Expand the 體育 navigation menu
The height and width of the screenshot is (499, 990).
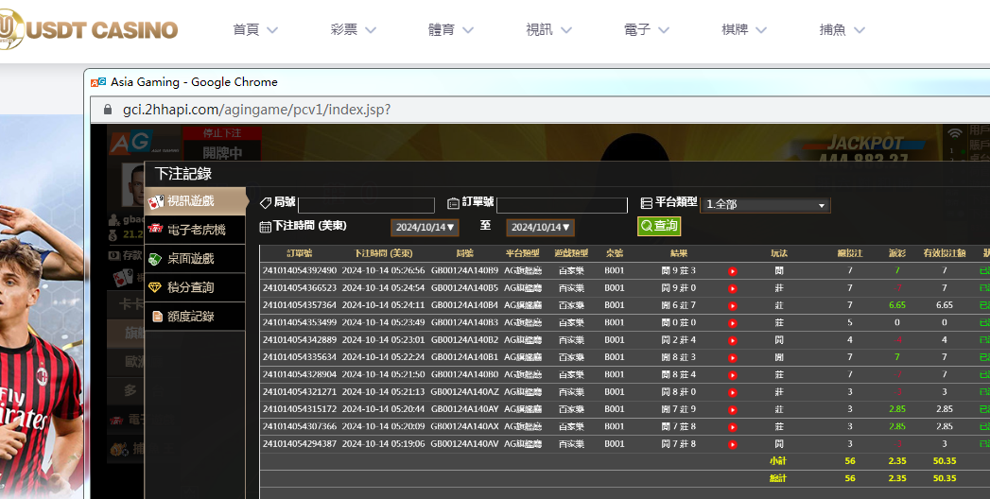[452, 30]
